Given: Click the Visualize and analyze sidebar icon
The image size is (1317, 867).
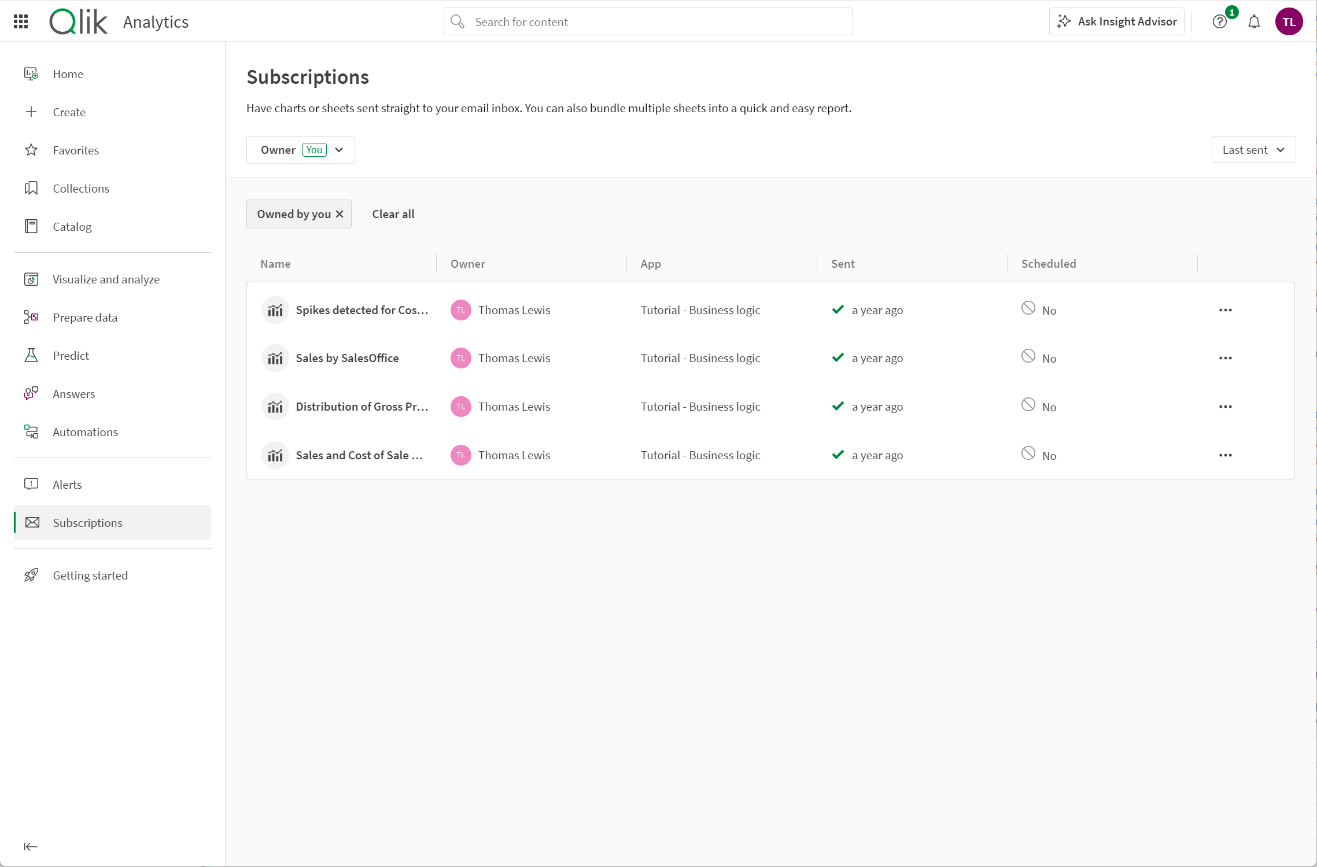Looking at the screenshot, I should tap(32, 279).
